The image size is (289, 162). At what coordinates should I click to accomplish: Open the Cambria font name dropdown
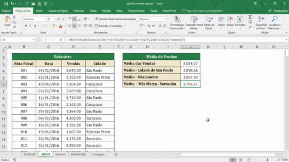(45, 19)
